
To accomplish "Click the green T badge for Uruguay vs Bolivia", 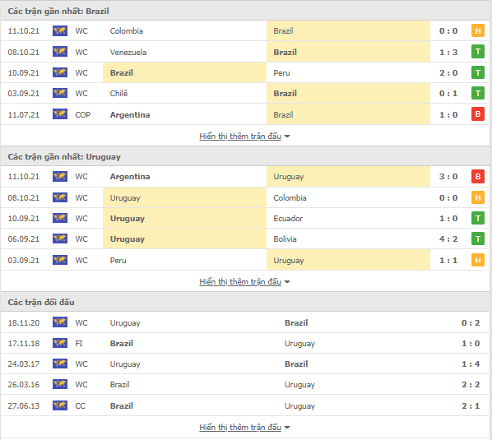I will pyautogui.click(x=477, y=239).
